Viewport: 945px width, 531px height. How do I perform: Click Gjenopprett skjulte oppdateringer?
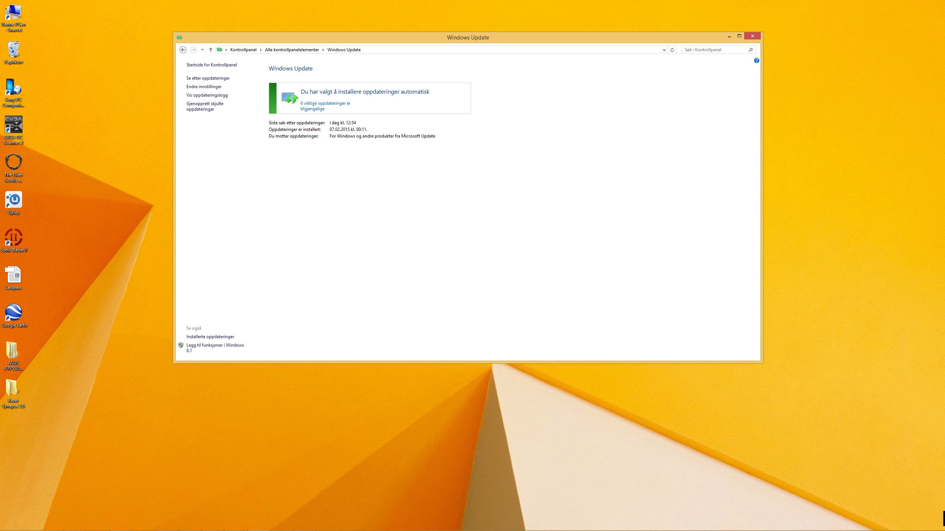point(205,106)
